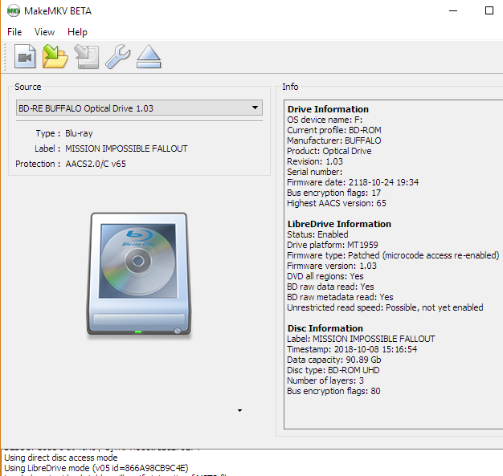
Task: Click the LibreDrive Information heading
Action: click(x=339, y=224)
